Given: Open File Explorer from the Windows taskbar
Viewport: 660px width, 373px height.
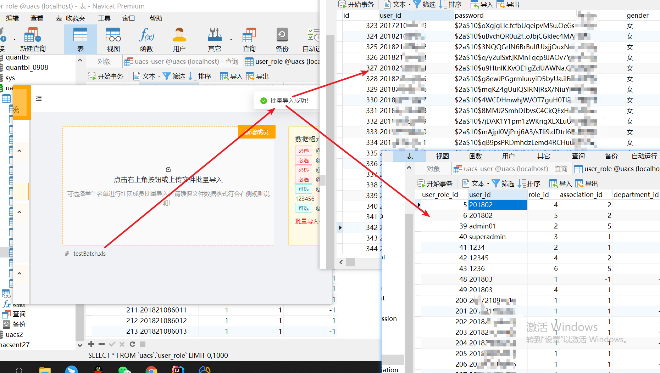Looking at the screenshot, I should pos(45,370).
